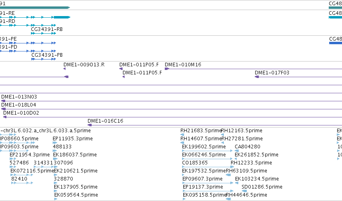This screenshot has height=201, width=342.
Task: Select the DME1-017F03 clone arrow marker
Action: [x=257, y=77]
